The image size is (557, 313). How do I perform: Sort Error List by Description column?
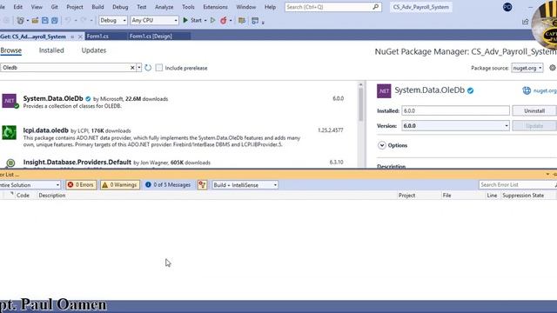pos(52,195)
